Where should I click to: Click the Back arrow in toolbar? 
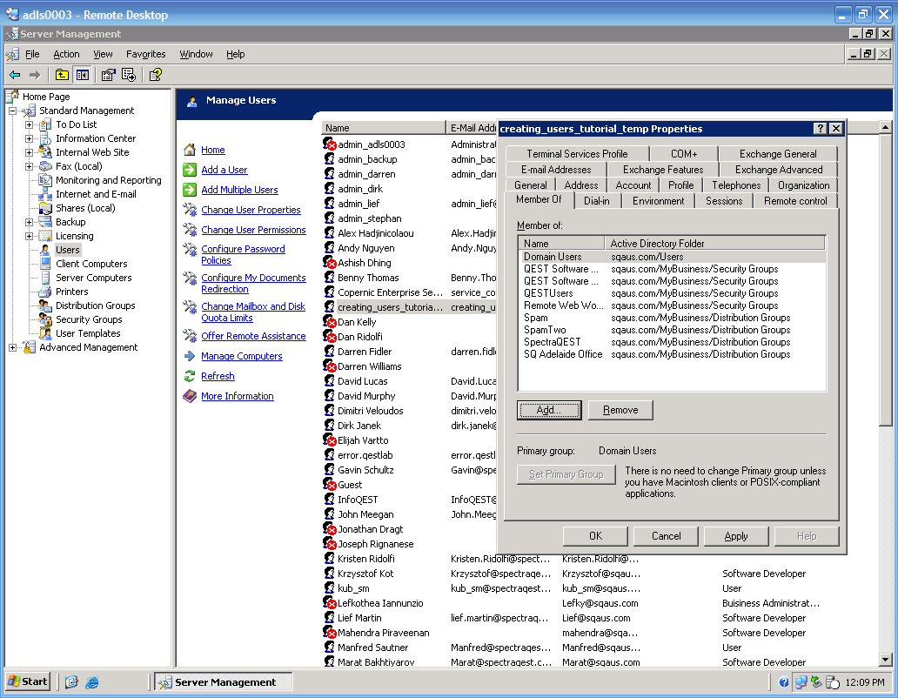click(x=15, y=75)
